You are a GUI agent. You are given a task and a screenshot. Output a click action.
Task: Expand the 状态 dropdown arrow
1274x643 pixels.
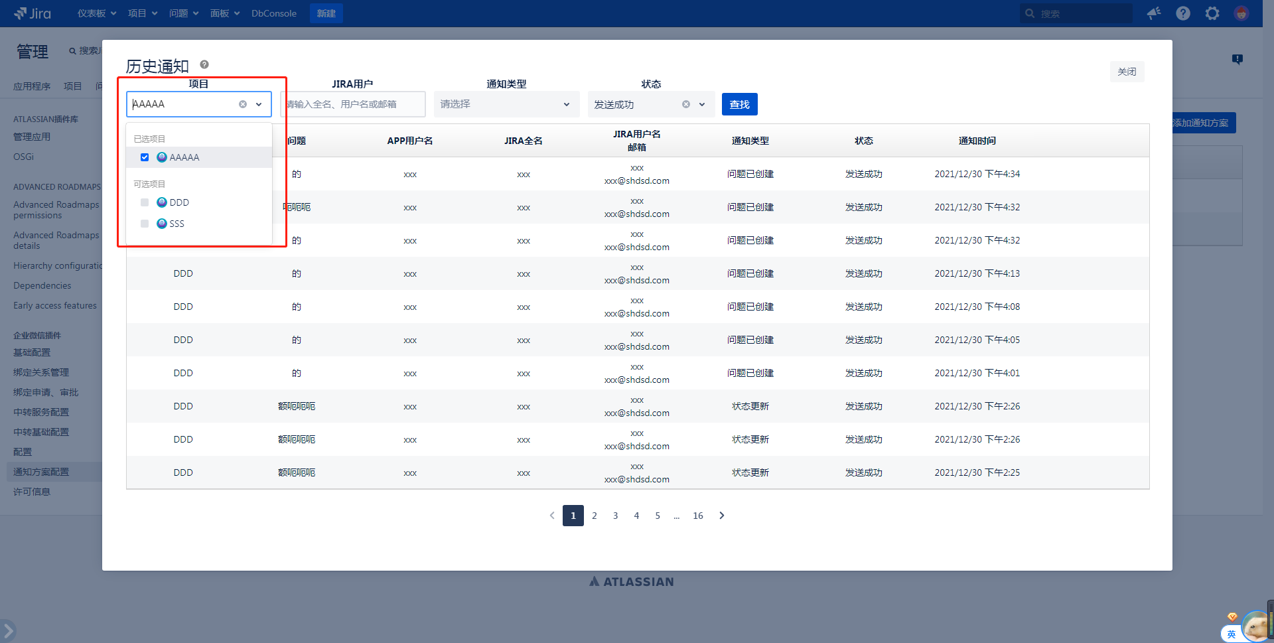(702, 104)
